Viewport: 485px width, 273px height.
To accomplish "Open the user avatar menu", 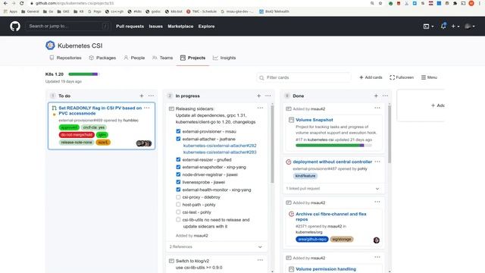I will coord(470,27).
